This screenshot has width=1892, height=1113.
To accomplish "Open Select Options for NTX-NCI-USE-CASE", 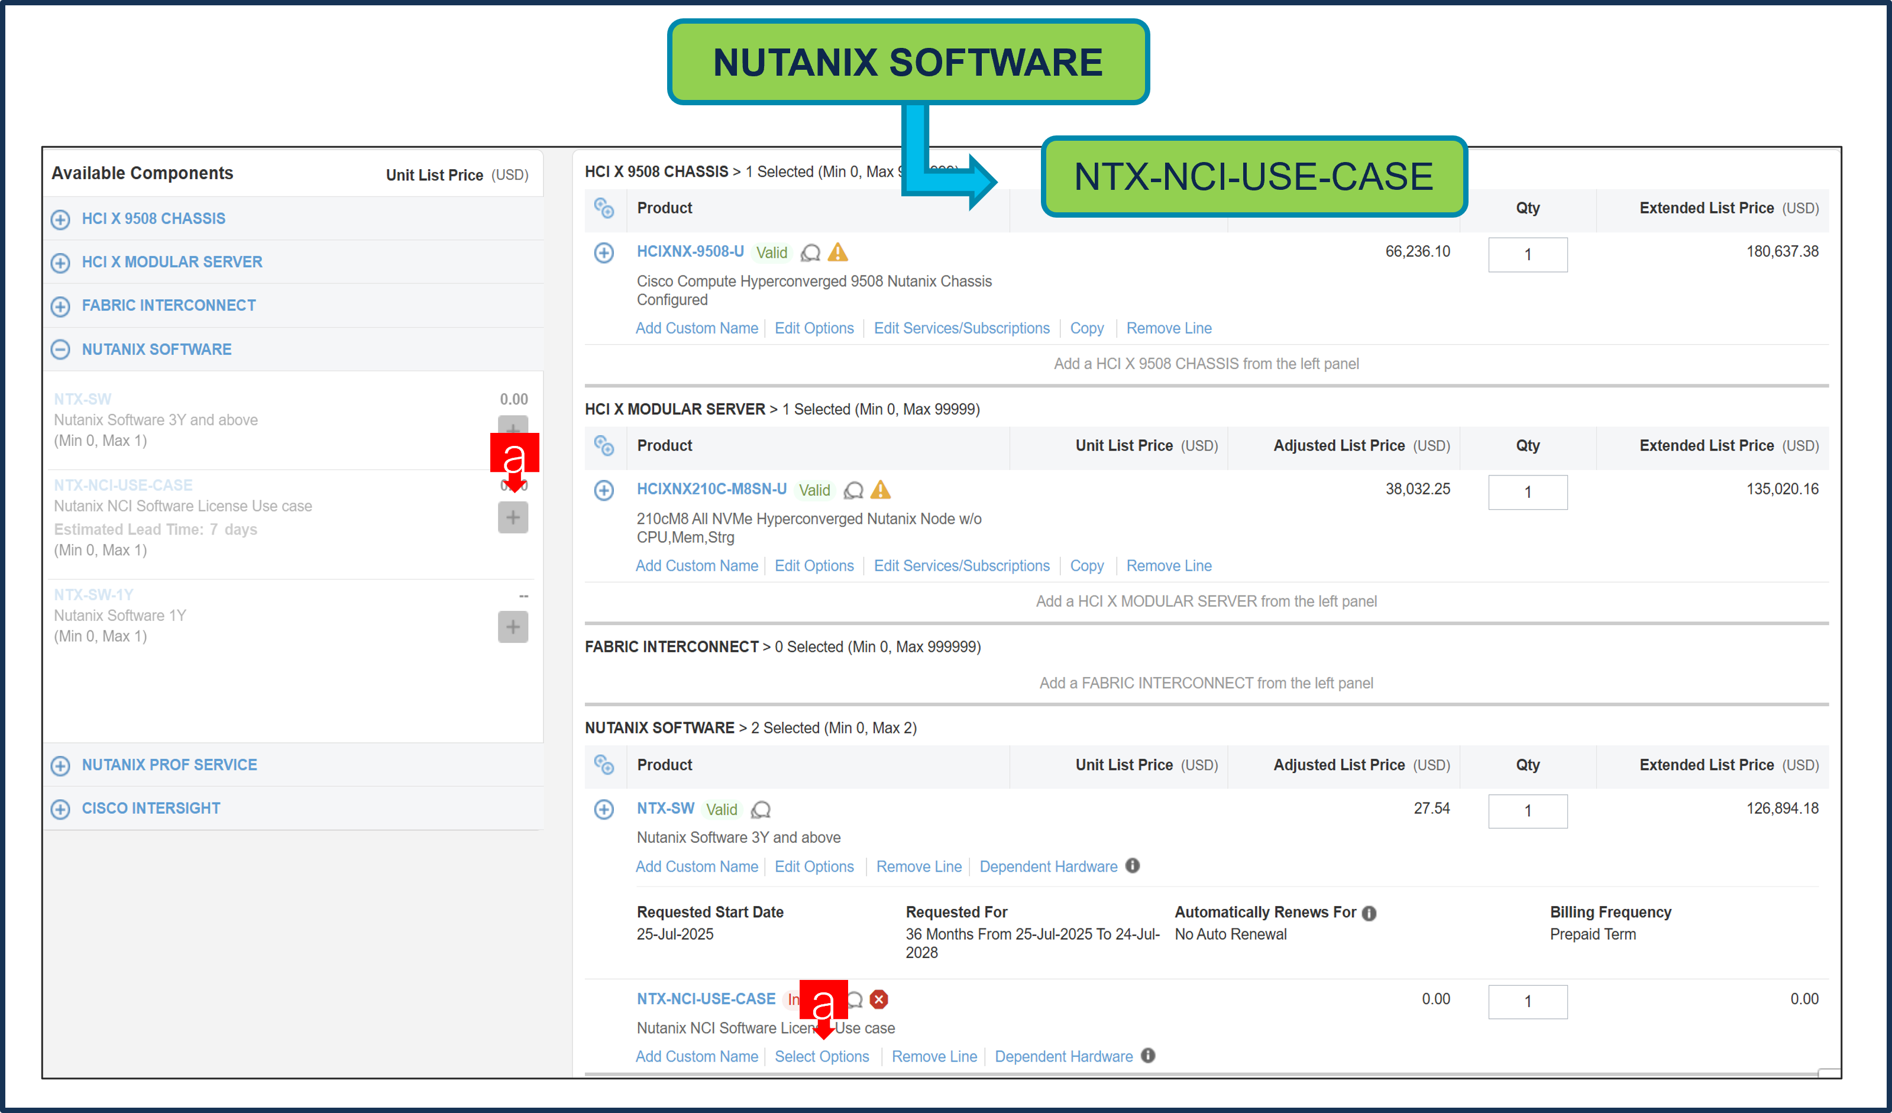I will [822, 1056].
